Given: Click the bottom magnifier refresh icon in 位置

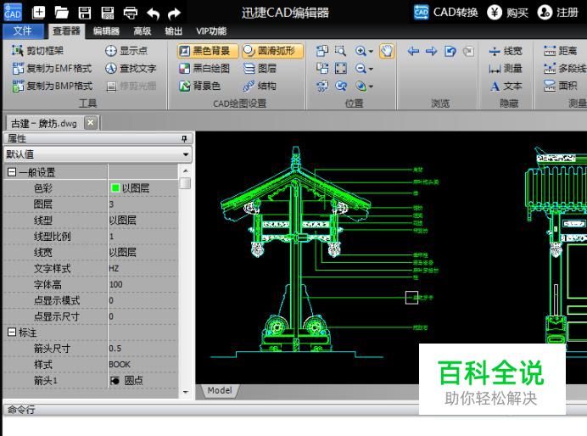Looking at the screenshot, I should click(341, 86).
